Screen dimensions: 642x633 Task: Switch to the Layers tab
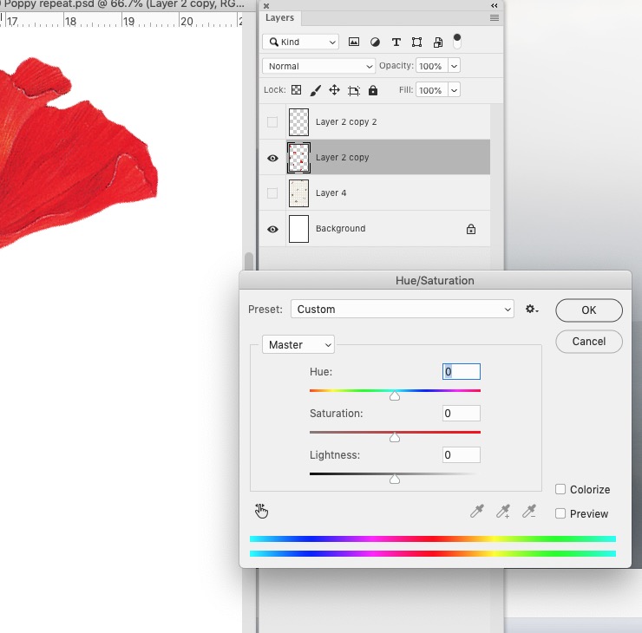pyautogui.click(x=279, y=17)
